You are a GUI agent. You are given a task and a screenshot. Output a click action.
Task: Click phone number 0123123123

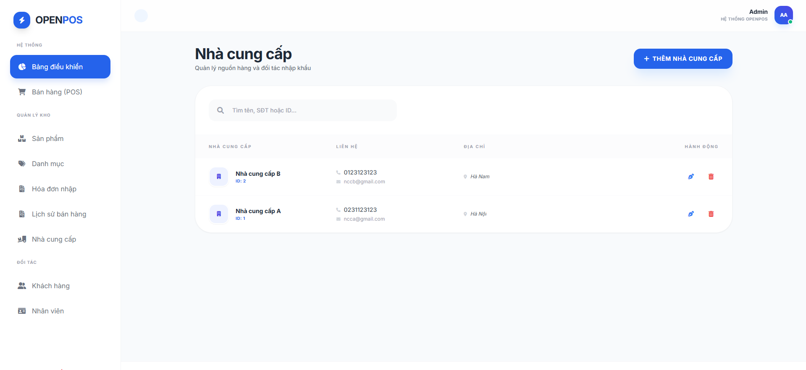[x=360, y=172]
